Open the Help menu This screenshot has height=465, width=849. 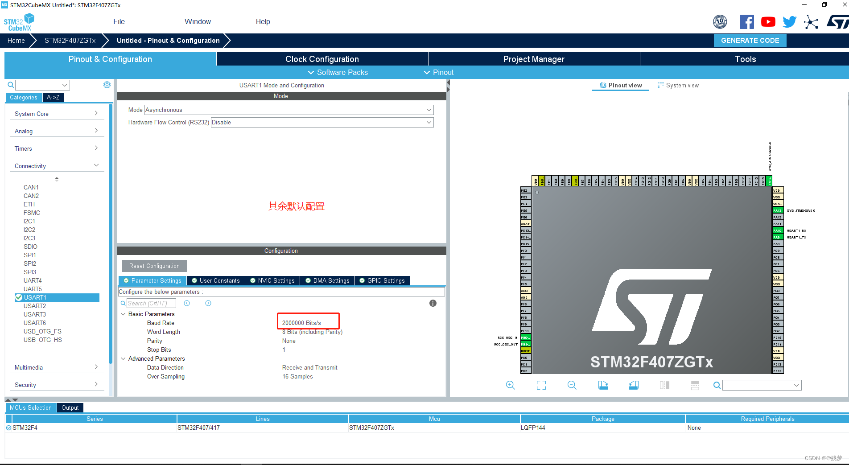tap(263, 21)
